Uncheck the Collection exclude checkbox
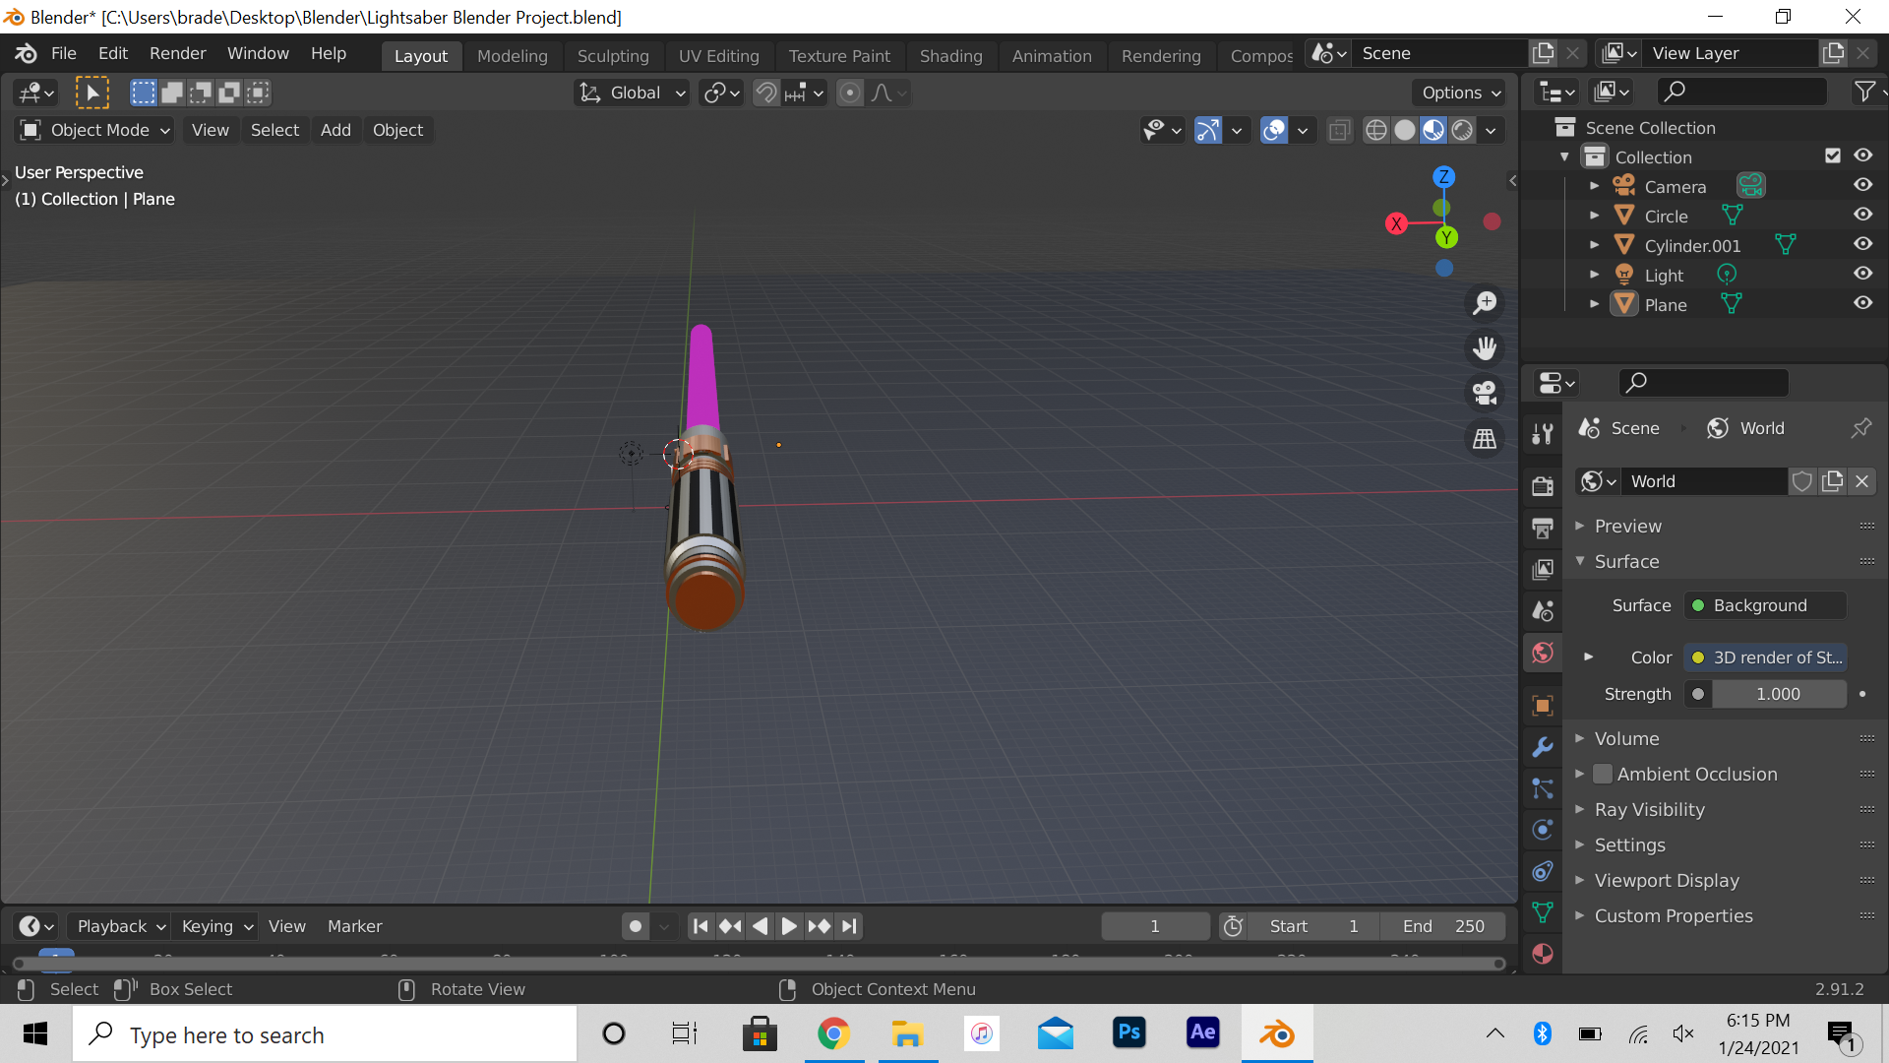This screenshot has width=1889, height=1063. point(1833,156)
